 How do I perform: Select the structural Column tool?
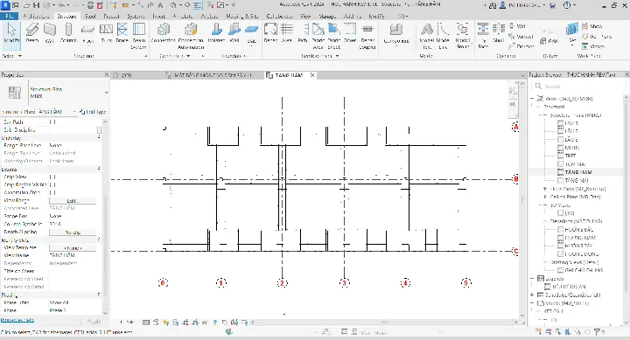pos(68,33)
